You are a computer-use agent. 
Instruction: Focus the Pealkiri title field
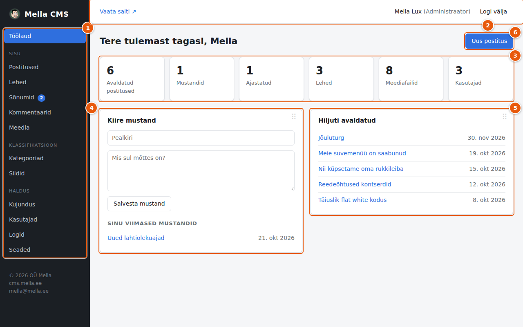point(201,138)
